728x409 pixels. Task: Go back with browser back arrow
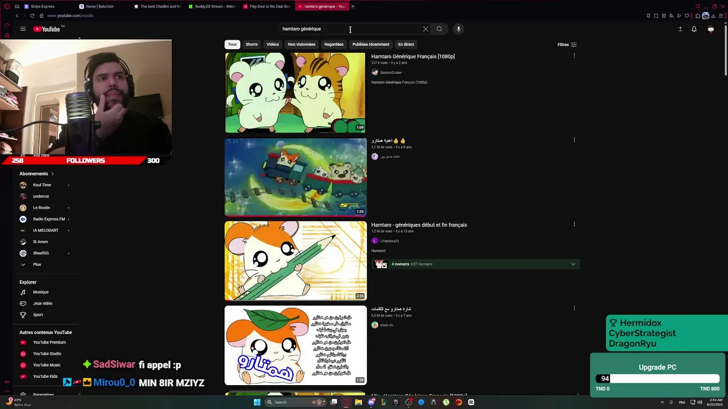(x=17, y=16)
